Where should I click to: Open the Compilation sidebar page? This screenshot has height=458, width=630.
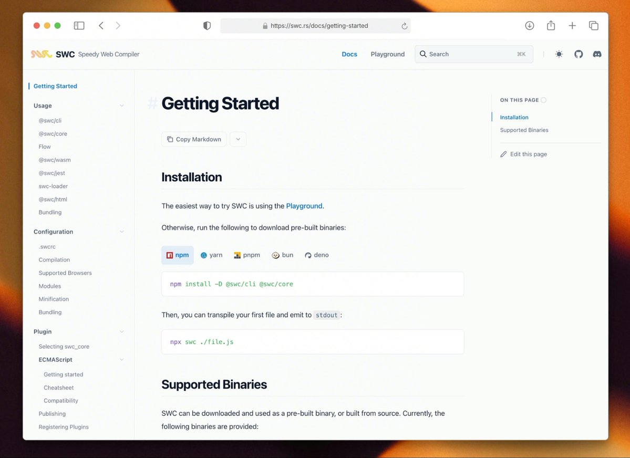(x=54, y=260)
